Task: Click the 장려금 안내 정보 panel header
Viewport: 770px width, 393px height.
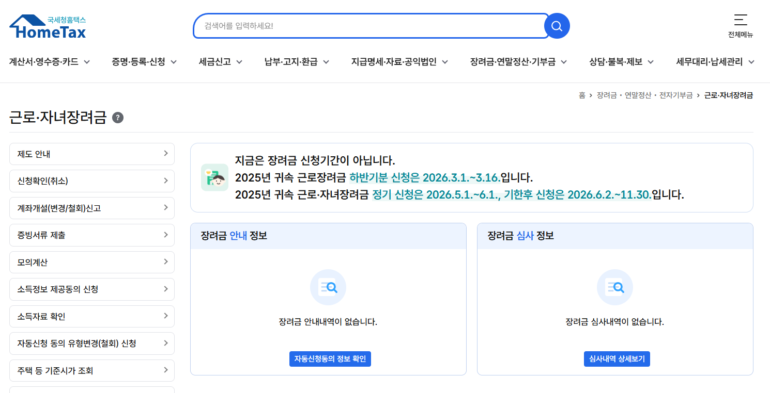Action: (328, 236)
